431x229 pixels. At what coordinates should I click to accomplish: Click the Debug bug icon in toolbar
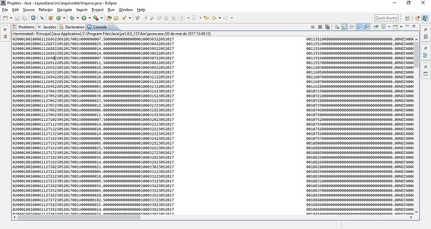pos(72,18)
